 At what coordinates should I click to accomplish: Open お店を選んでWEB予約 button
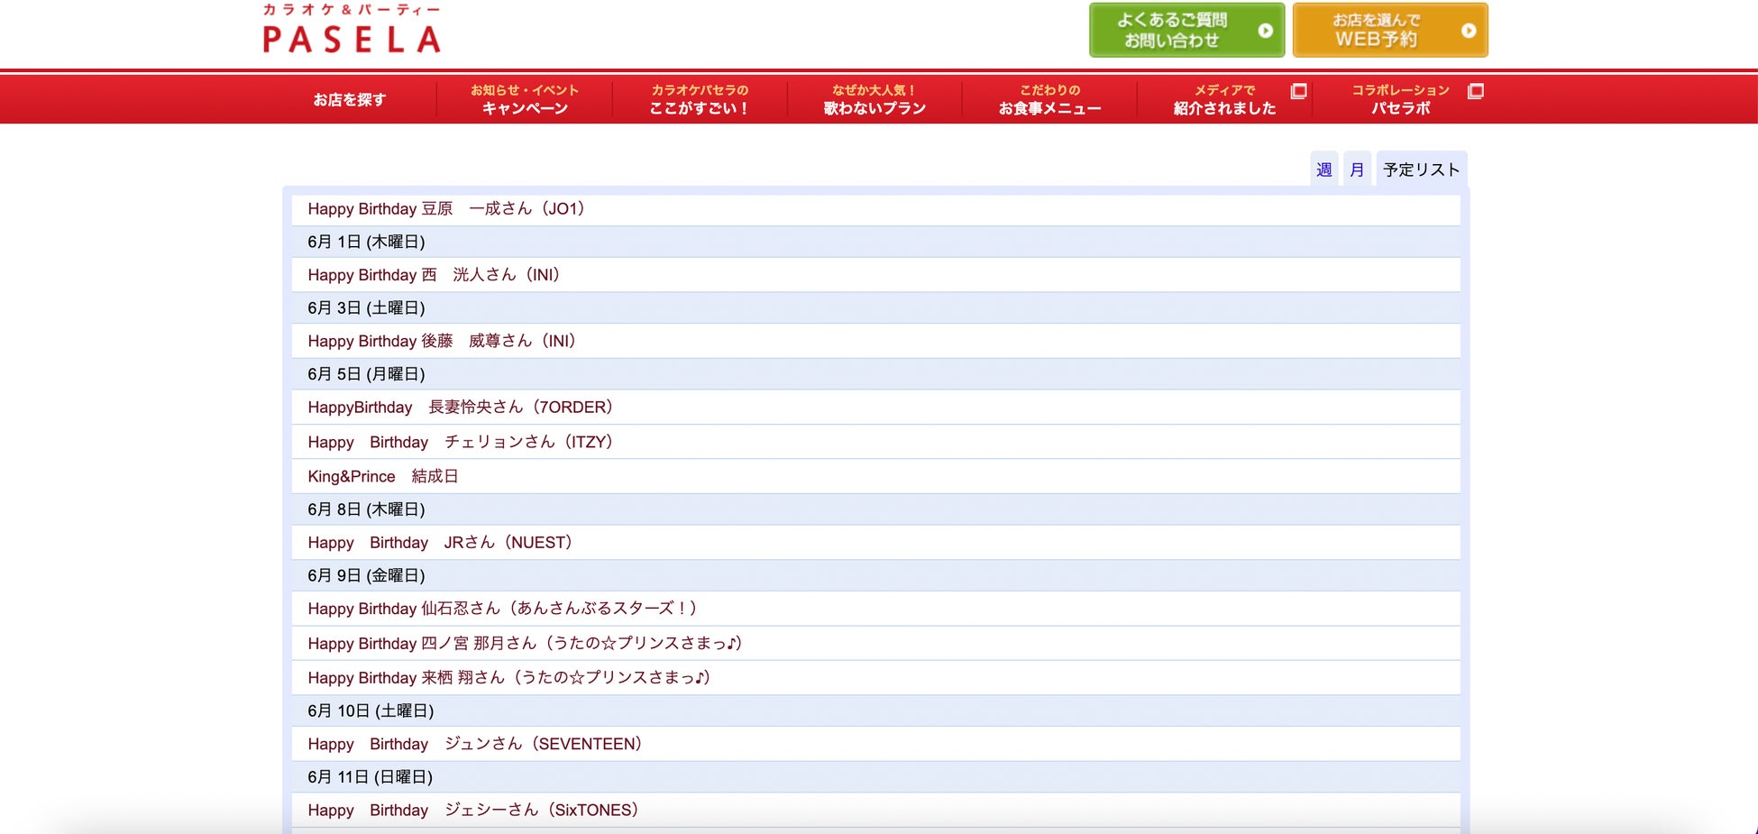(x=1390, y=30)
